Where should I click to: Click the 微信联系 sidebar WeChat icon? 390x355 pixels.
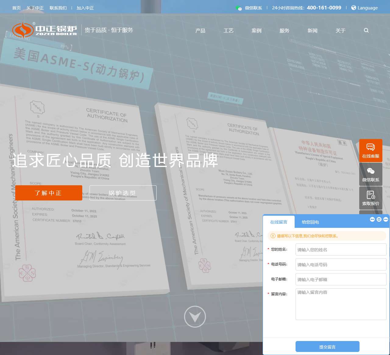(370, 174)
